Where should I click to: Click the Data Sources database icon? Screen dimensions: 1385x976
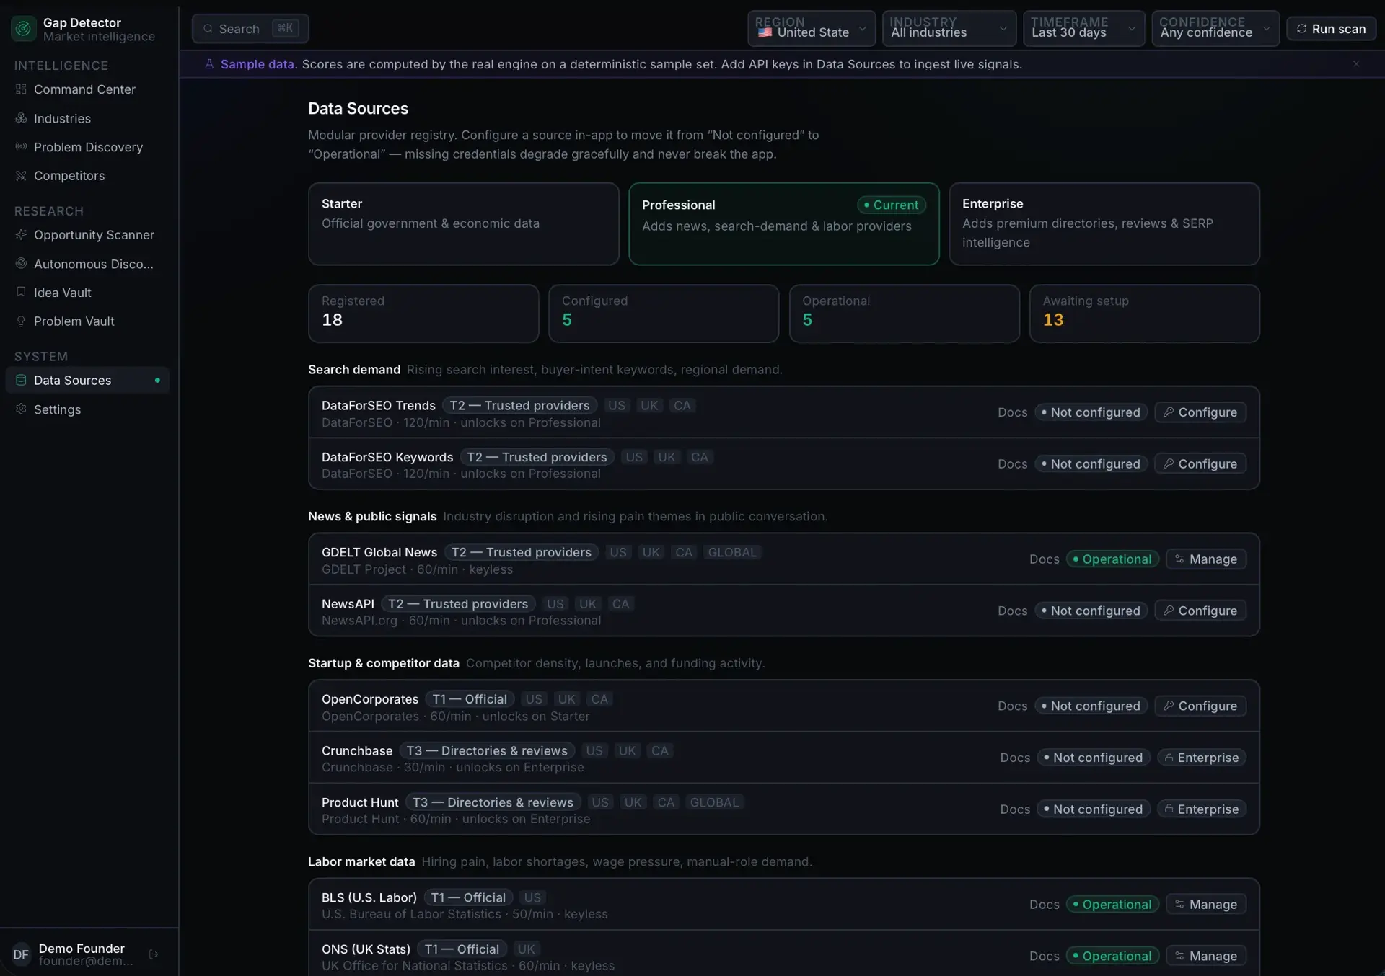click(21, 380)
